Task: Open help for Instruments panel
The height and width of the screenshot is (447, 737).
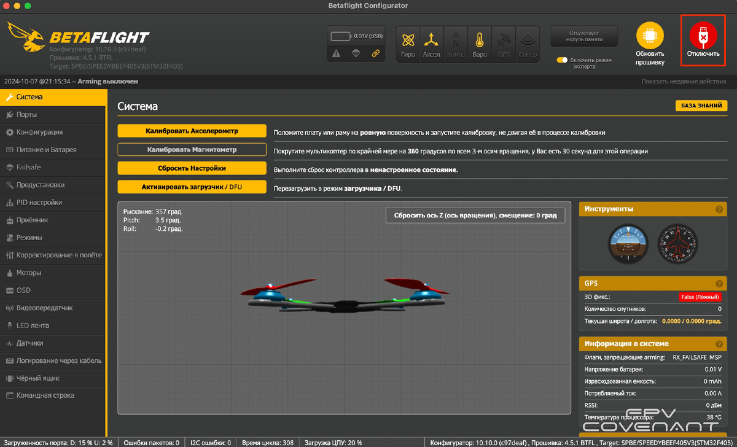Action: (x=719, y=209)
